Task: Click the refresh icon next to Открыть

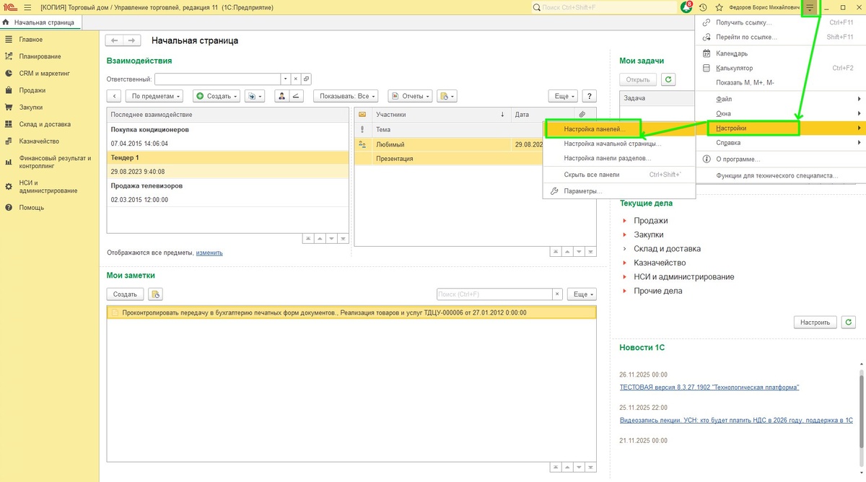Action: [x=668, y=80]
